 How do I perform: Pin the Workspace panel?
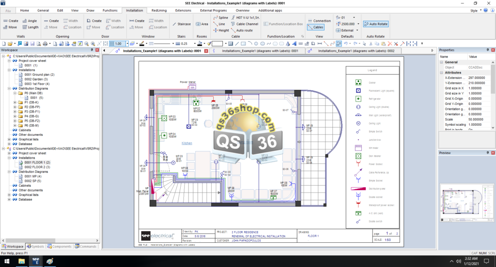click(92, 50)
